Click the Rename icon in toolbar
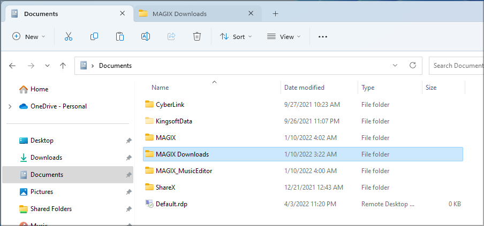The image size is (484, 226). 146,37
